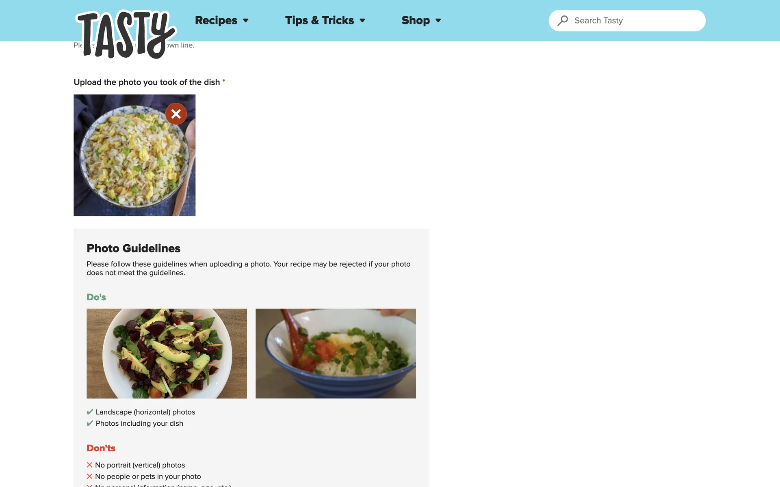Open the Recipes menu
Viewport: 780px width, 487px height.
pyautogui.click(x=216, y=20)
